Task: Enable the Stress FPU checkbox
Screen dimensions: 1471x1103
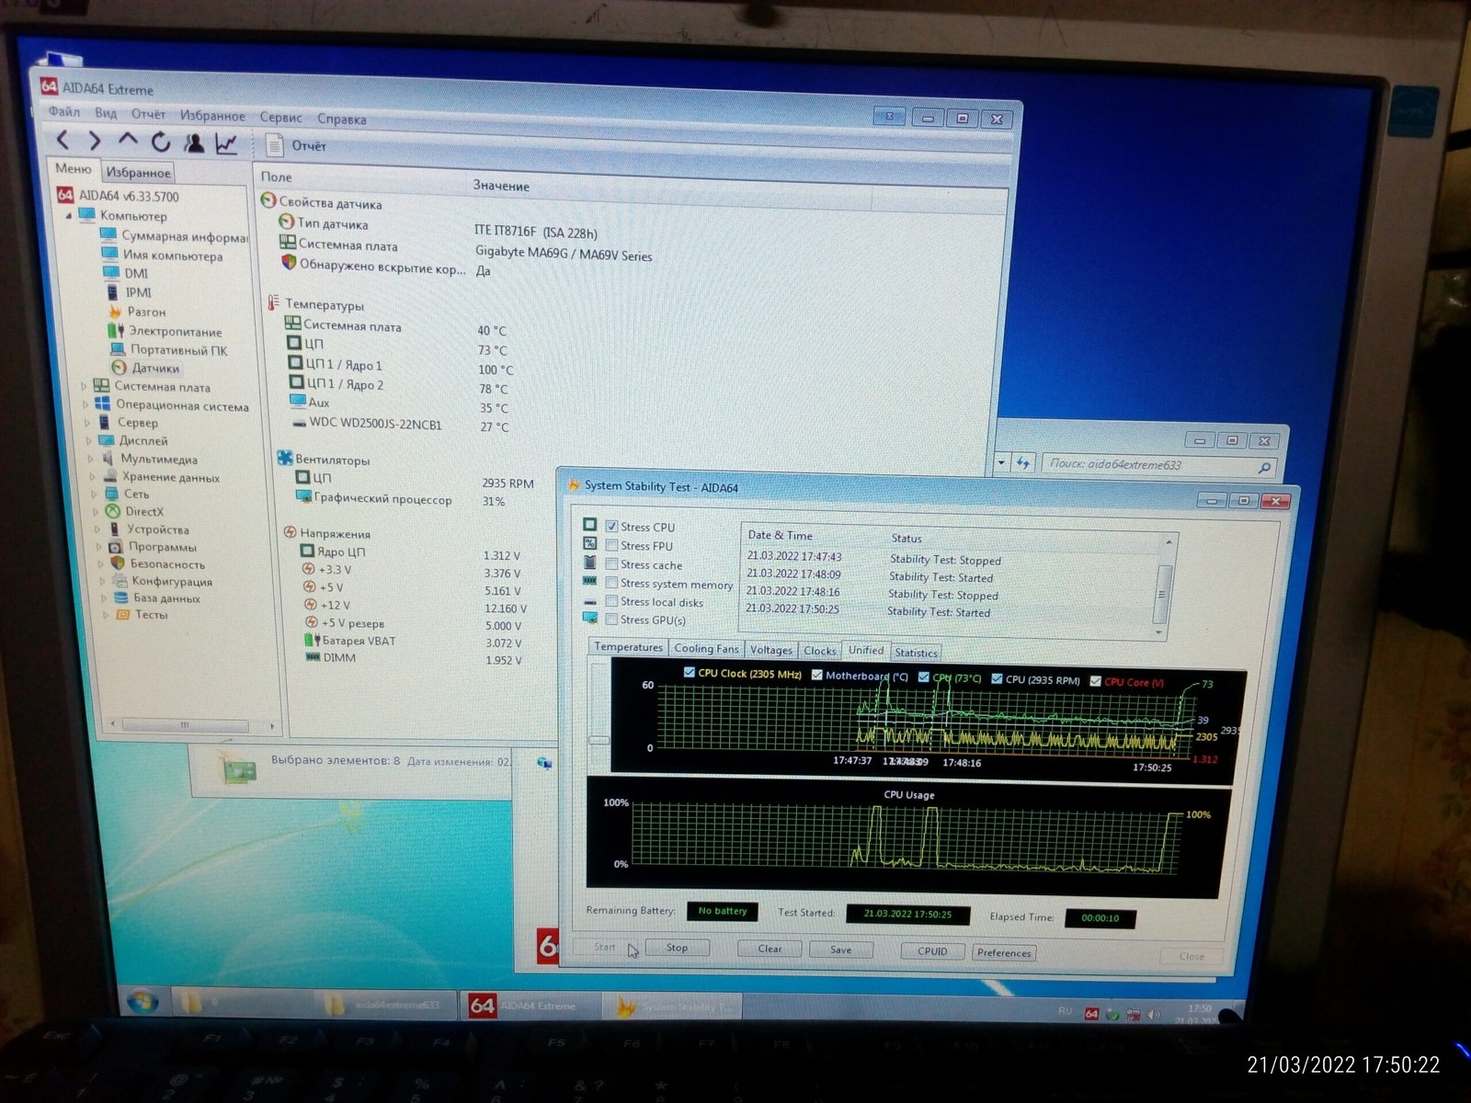Action: click(611, 545)
